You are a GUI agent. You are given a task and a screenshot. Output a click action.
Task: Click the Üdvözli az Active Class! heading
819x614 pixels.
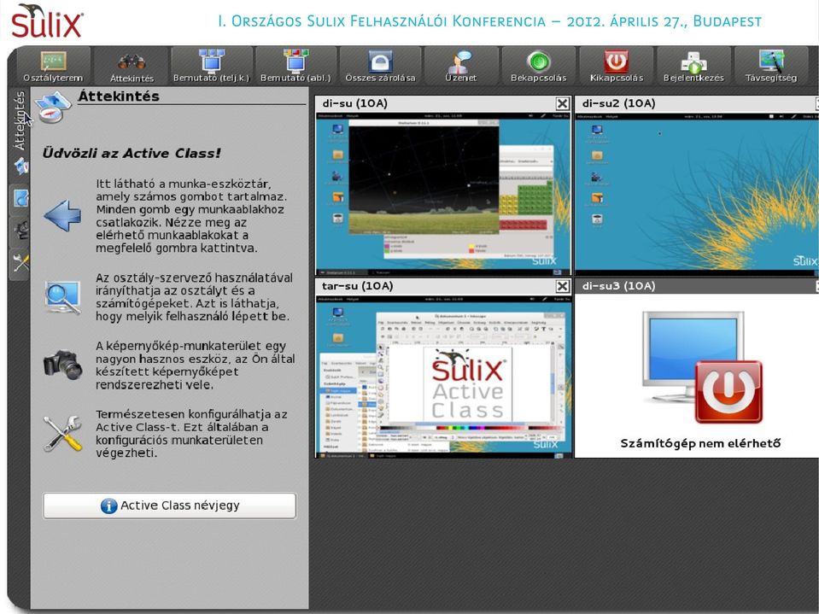click(132, 153)
